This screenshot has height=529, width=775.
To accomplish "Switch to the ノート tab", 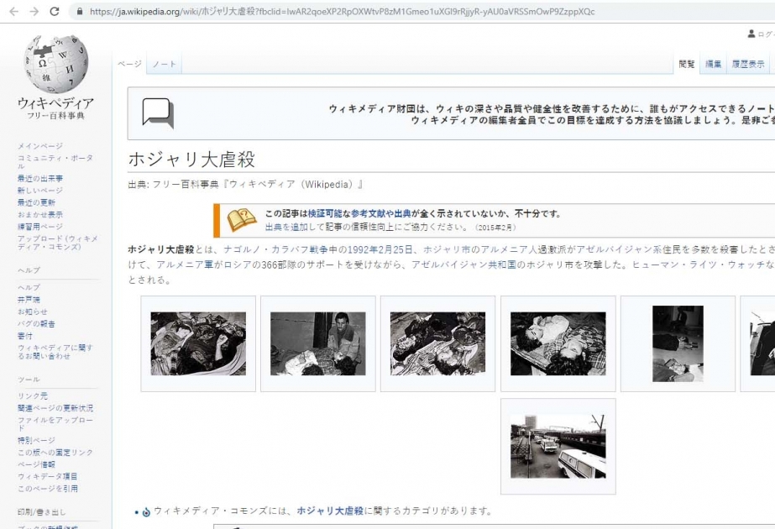I will click(x=164, y=64).
